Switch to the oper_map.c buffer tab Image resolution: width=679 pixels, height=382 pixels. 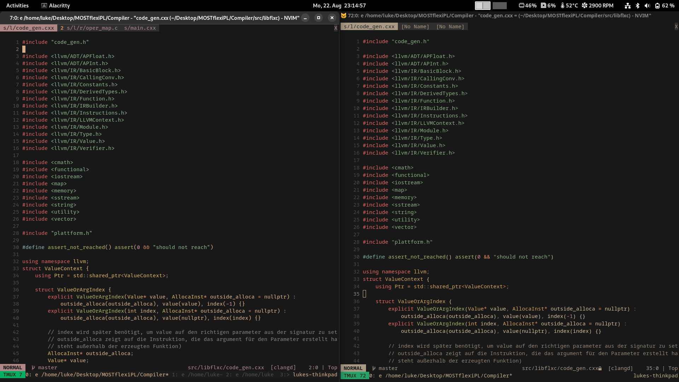[x=90, y=28]
